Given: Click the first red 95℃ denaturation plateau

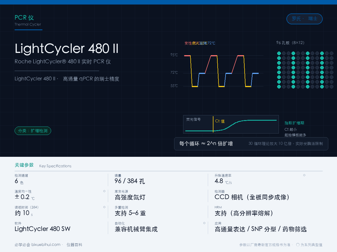Looking at the screenshot, I should click(x=187, y=56).
